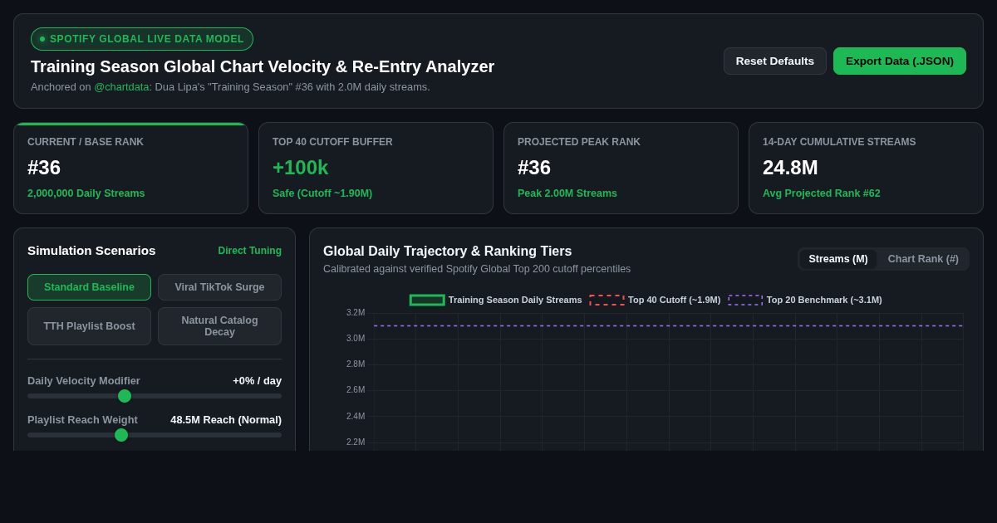Select the Projected Peak Rank card

621,169
